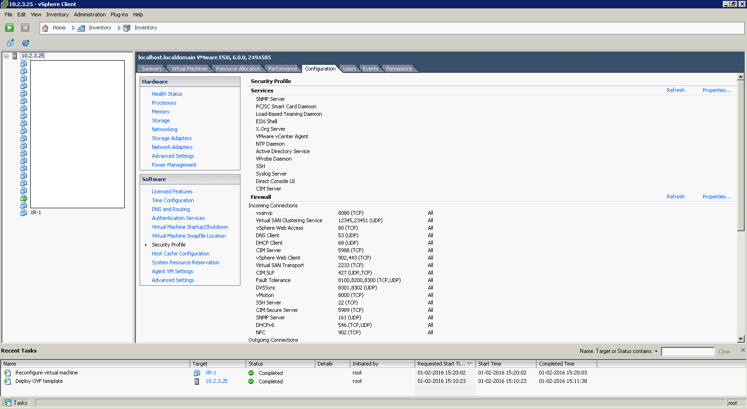Viewport: 747px width, 409px height.
Task: Open the Inventory menu
Action: click(x=57, y=14)
